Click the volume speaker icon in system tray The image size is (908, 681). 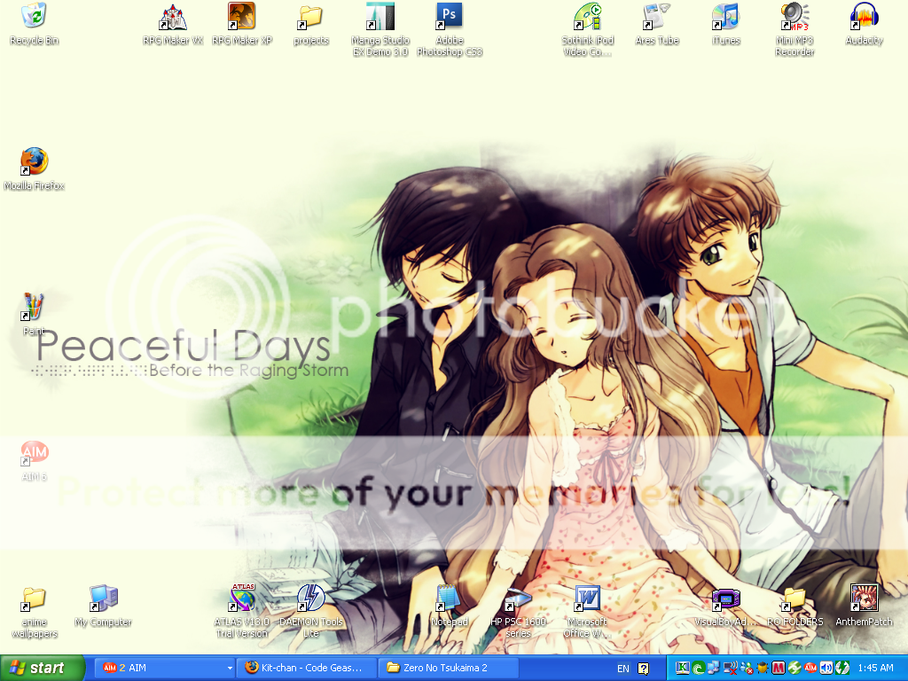pyautogui.click(x=826, y=668)
